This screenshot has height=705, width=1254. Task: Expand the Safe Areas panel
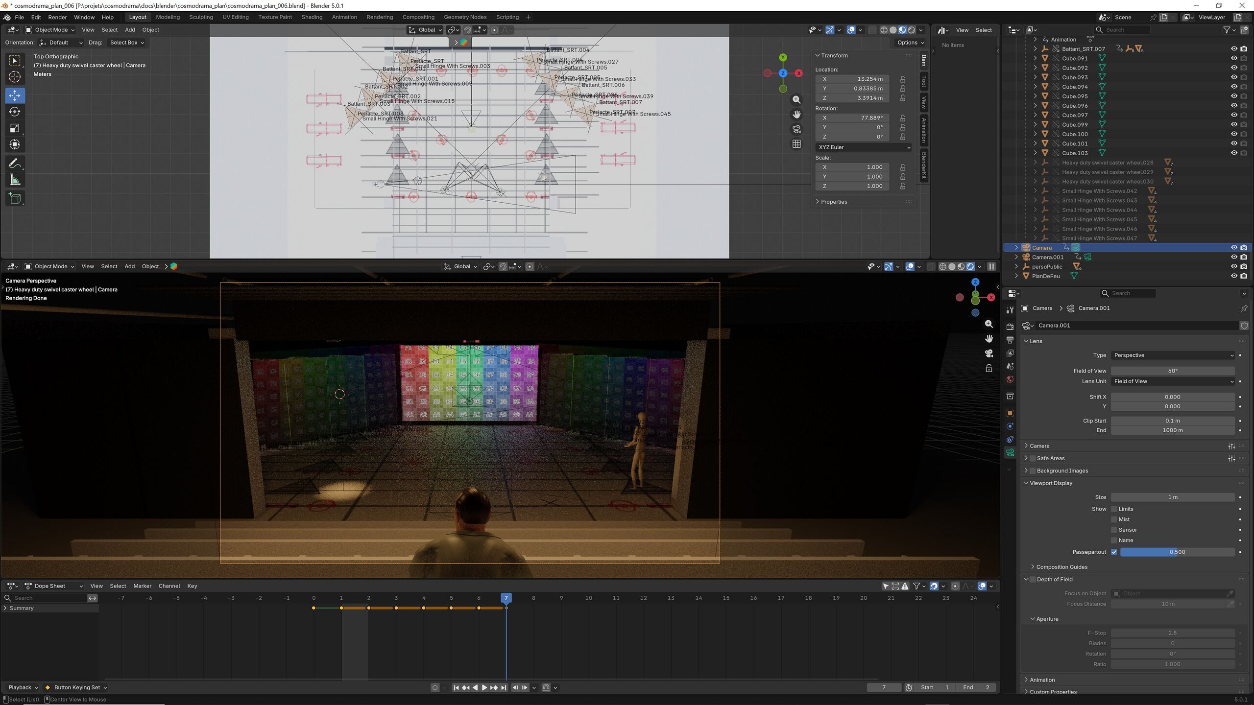[1050, 458]
